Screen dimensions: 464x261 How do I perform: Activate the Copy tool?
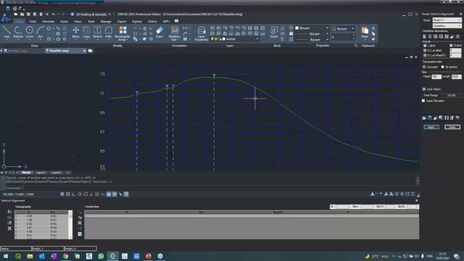pyautogui.click(x=86, y=32)
